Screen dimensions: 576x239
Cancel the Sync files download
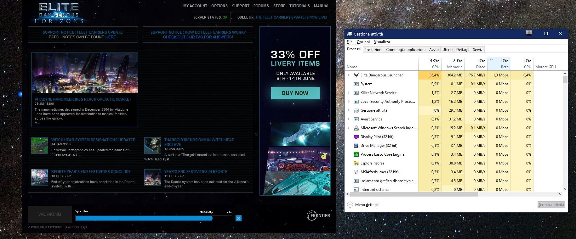(238, 218)
